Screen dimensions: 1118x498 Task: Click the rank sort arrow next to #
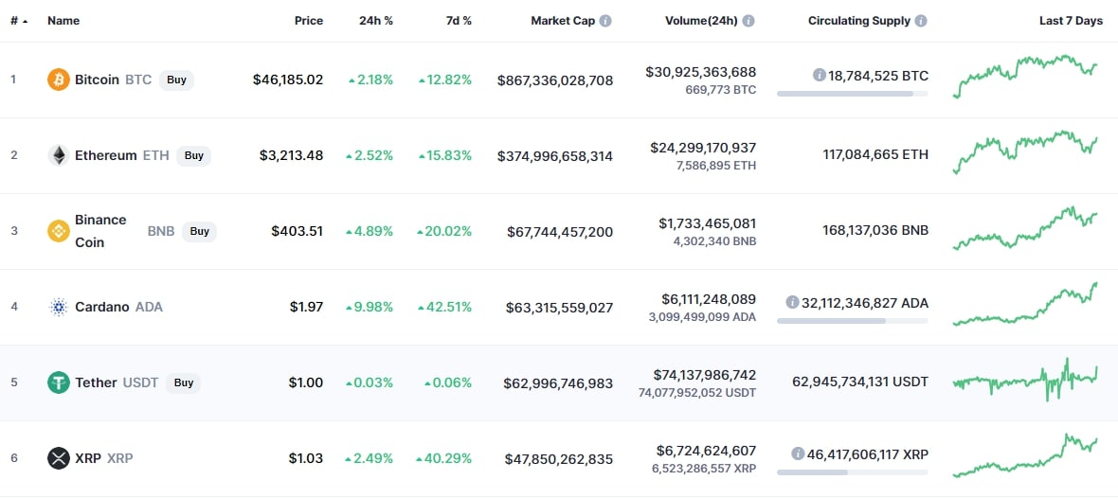pyautogui.click(x=26, y=22)
